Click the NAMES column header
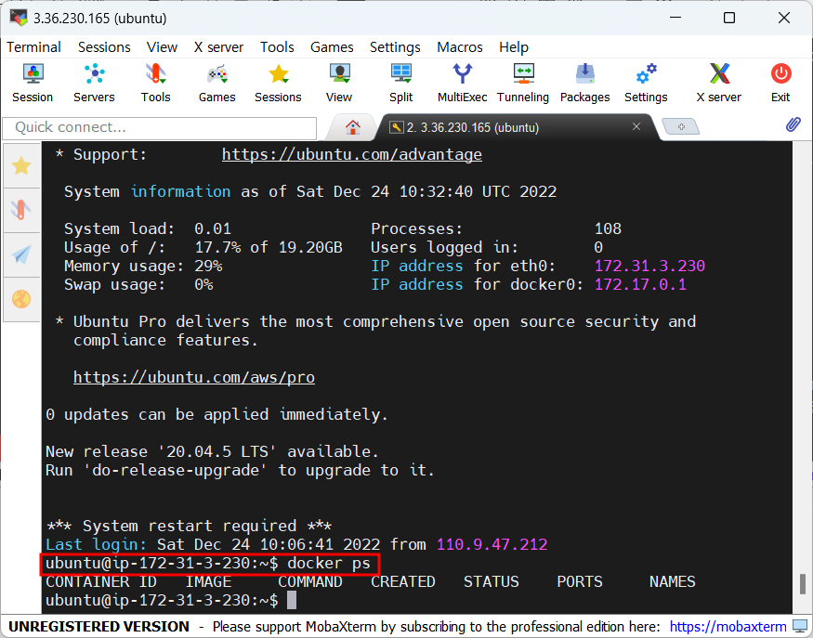This screenshot has height=638, width=813. [672, 581]
